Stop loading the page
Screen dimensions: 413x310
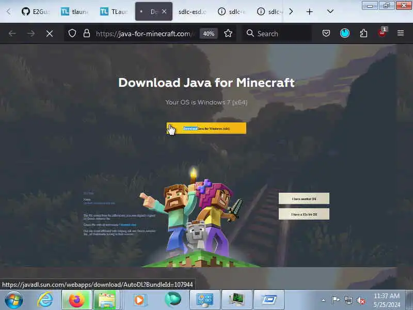point(50,34)
